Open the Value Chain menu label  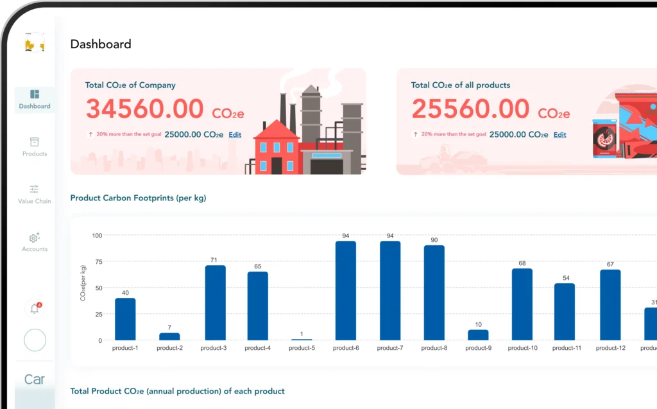pos(35,201)
